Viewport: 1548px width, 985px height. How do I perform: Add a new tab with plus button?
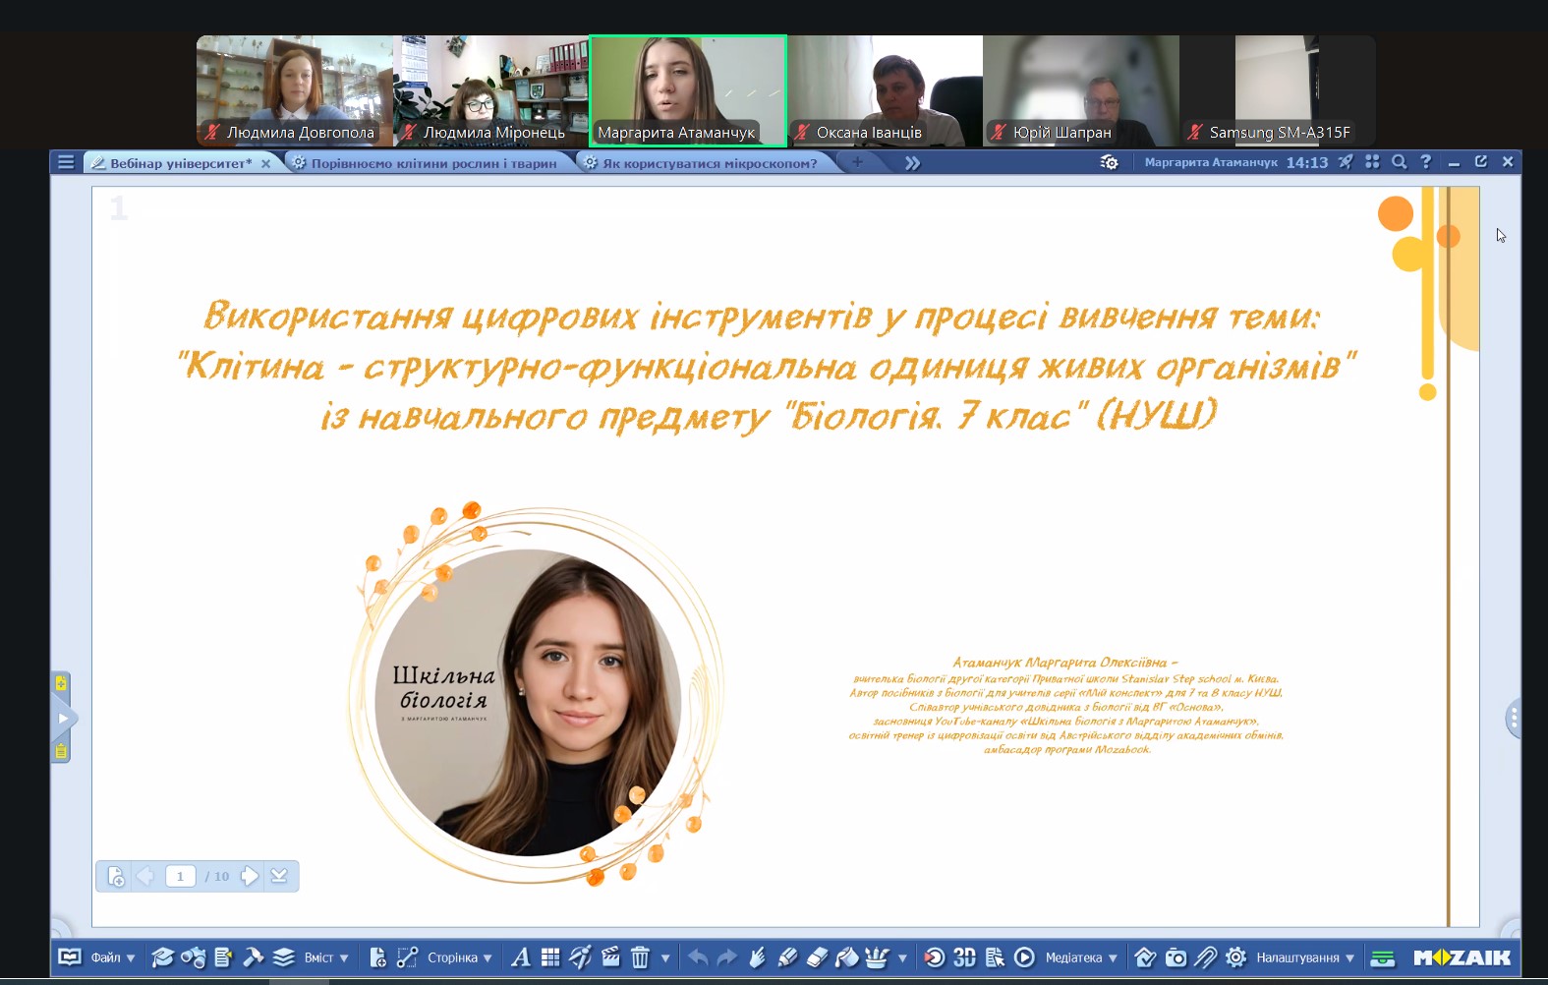point(857,162)
